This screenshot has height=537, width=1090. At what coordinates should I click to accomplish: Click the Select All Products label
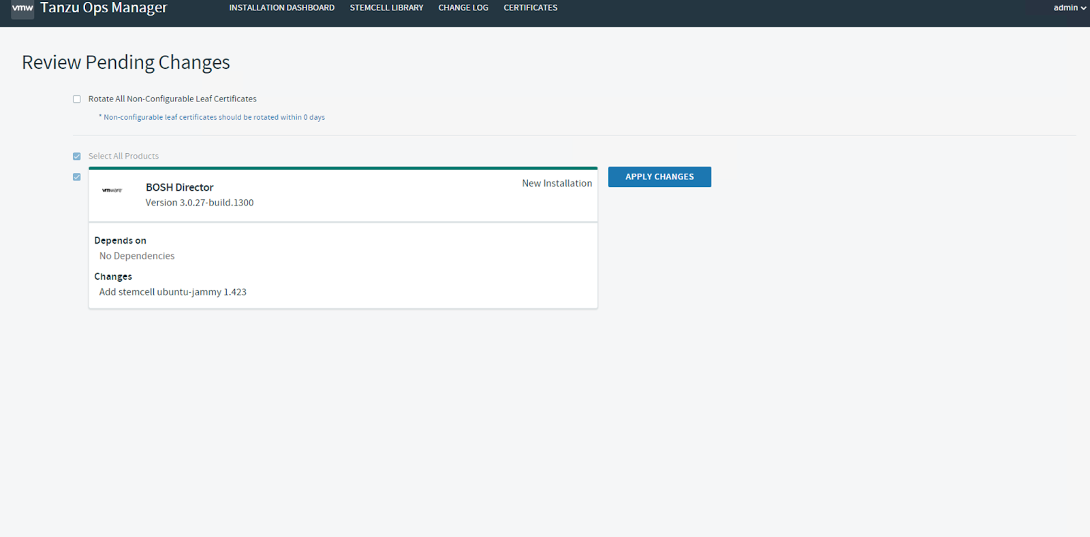[123, 156]
